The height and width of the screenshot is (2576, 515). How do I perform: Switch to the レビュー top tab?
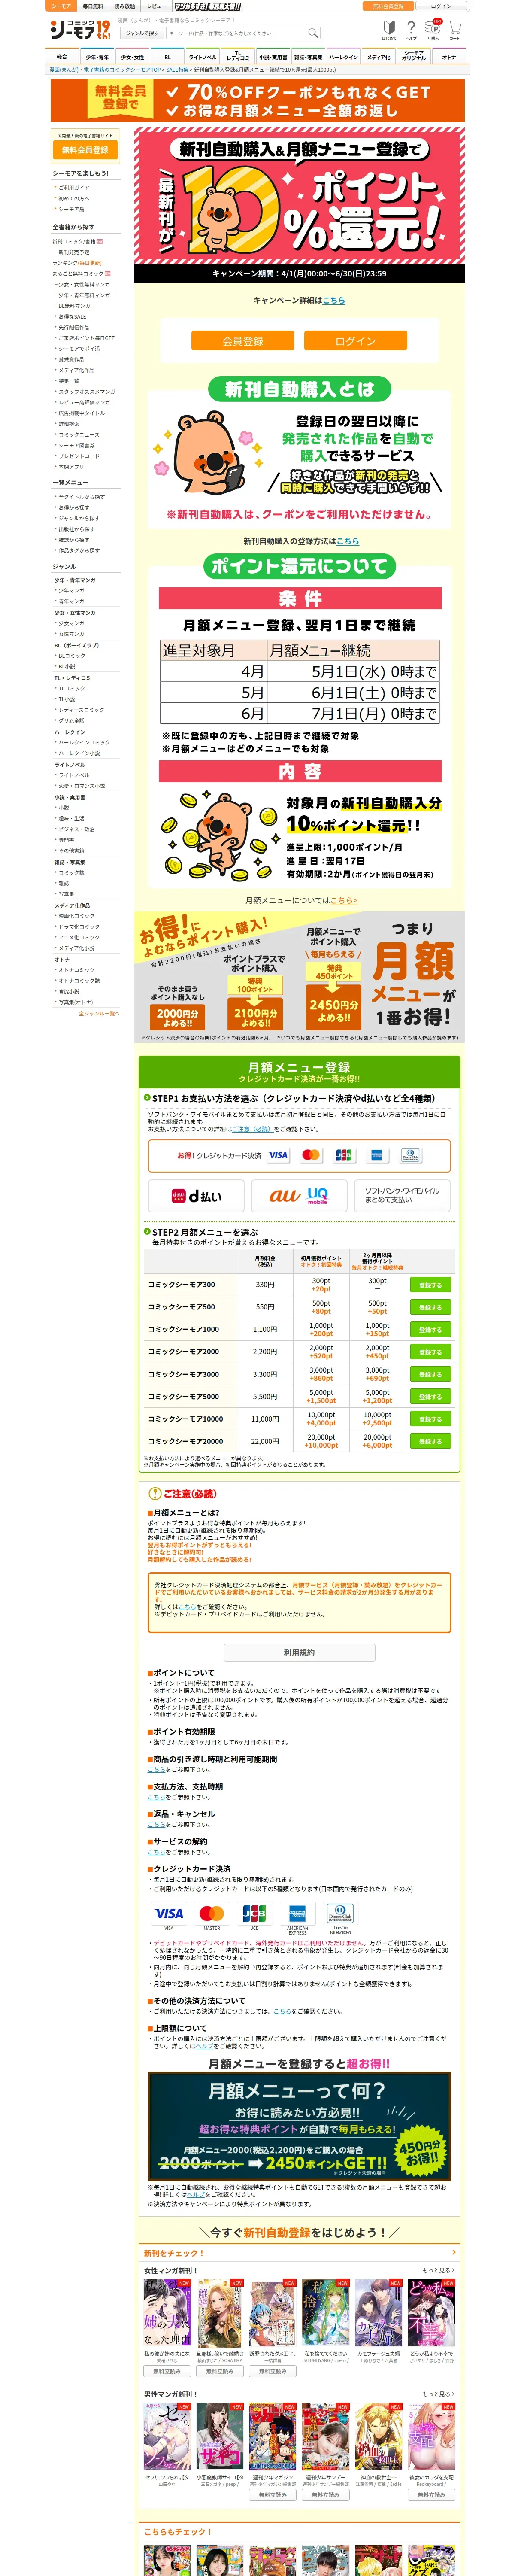tap(156, 6)
